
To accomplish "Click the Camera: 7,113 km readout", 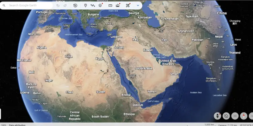I will (x=228, y=125).
